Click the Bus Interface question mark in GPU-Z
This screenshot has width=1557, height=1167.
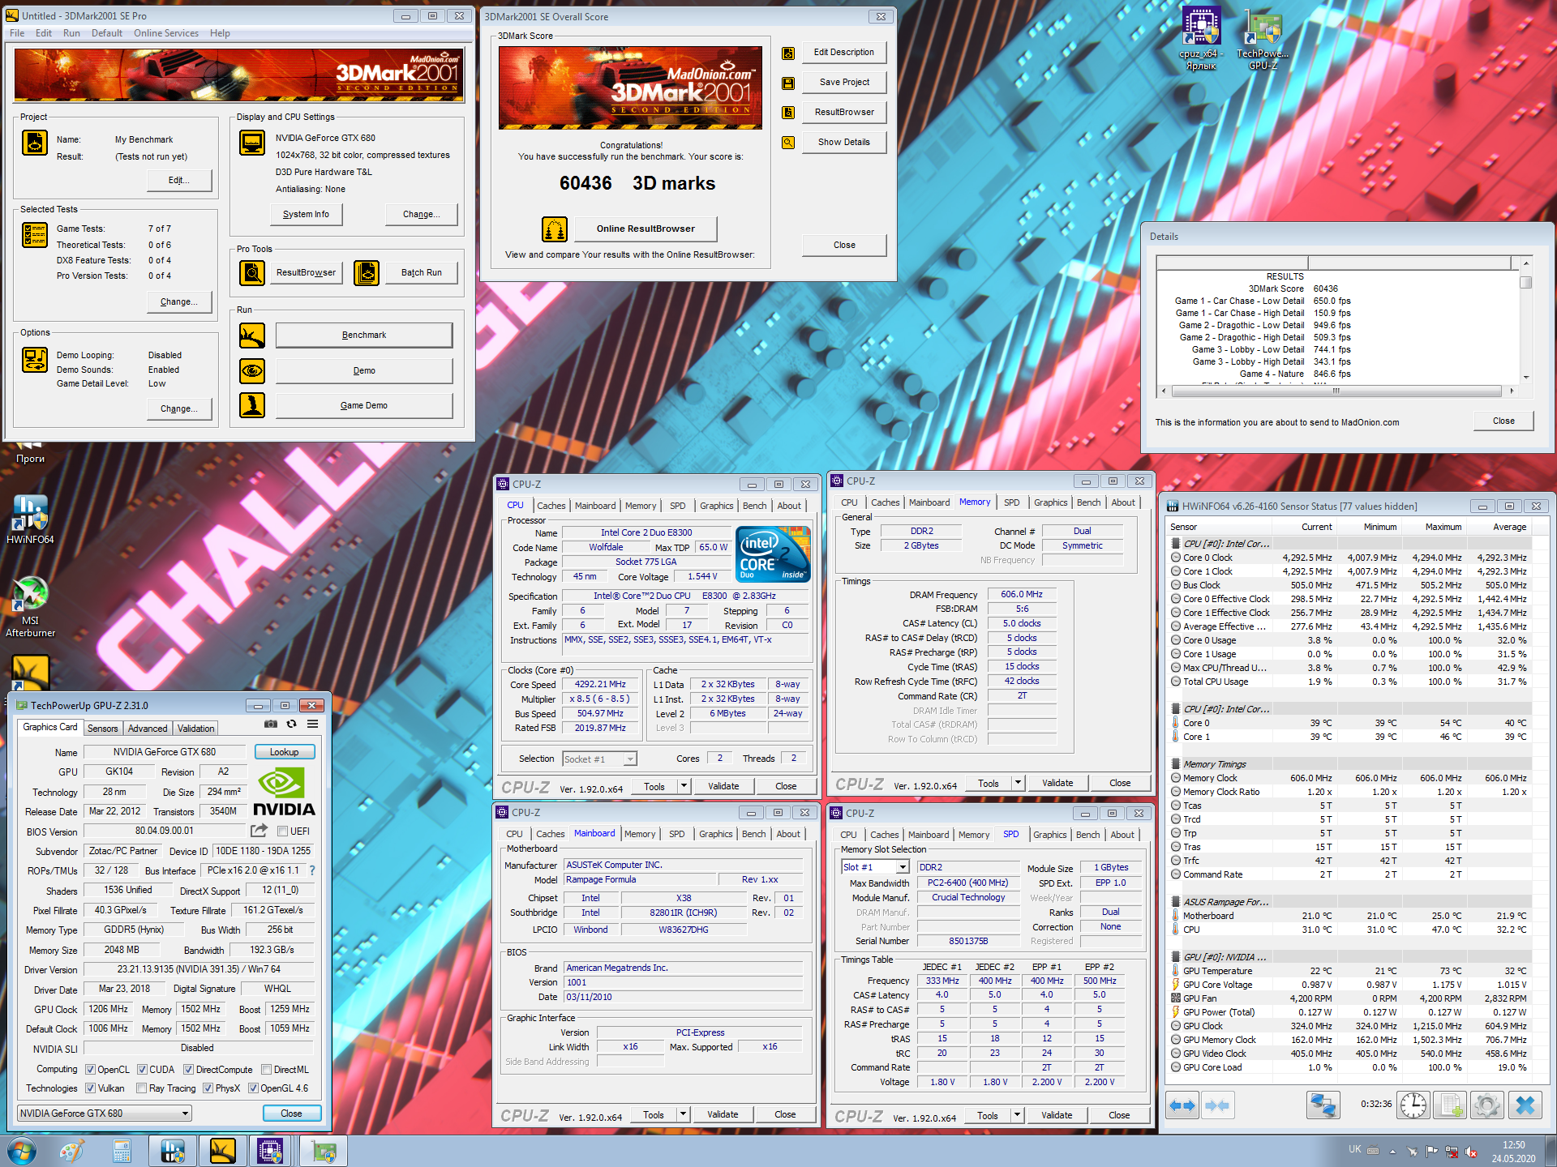point(312,870)
